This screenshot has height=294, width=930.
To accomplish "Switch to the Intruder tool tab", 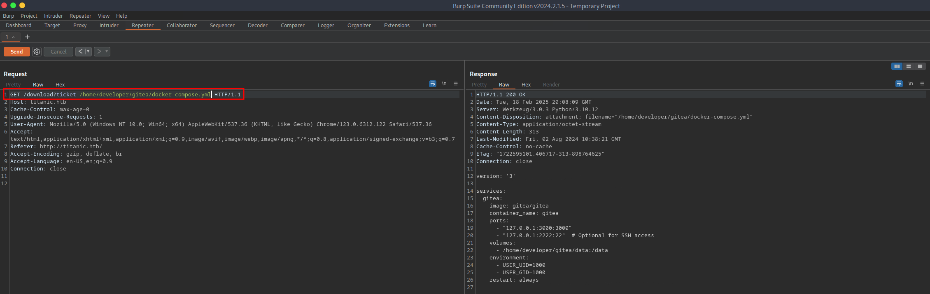I will 109,25.
